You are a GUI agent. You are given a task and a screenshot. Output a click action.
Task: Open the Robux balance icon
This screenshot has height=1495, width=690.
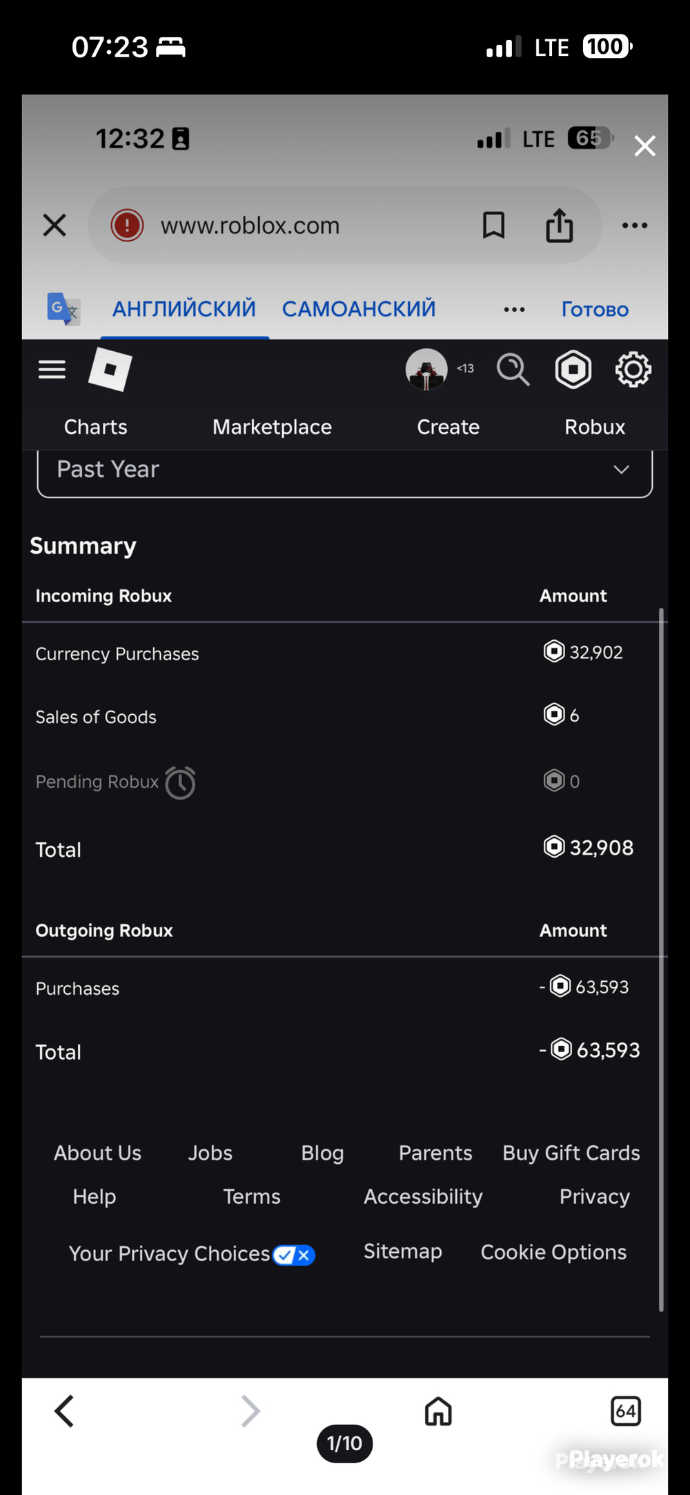click(573, 369)
